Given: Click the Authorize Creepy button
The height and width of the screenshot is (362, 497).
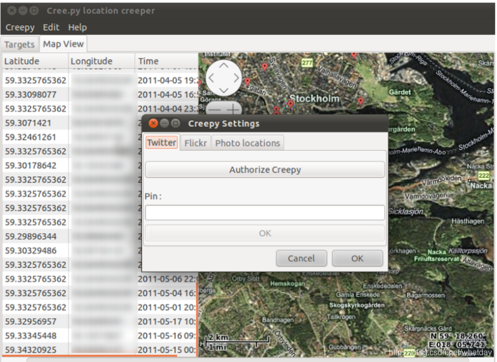Looking at the screenshot, I should click(265, 170).
